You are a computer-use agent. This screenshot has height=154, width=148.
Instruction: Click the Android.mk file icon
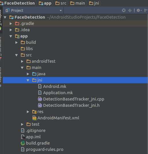pyautogui.click(x=40, y=86)
